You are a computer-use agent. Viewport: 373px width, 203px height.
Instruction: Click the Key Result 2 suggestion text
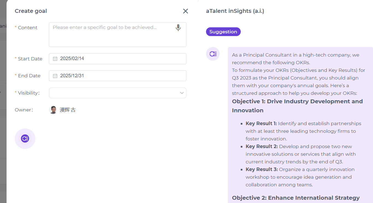click(301, 154)
